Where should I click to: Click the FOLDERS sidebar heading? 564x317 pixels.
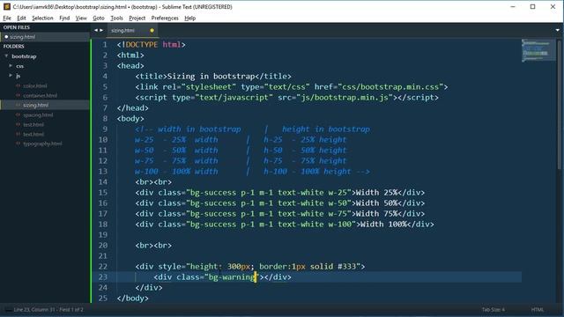click(x=14, y=47)
